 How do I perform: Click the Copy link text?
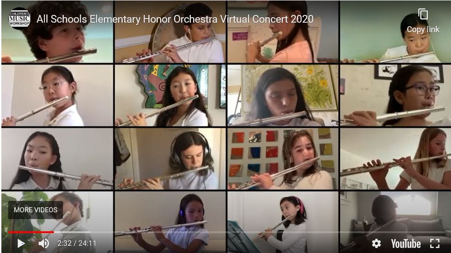click(x=423, y=29)
